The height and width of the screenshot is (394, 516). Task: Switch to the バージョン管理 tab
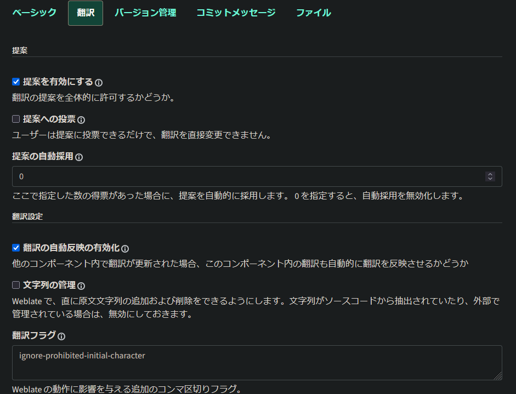point(145,13)
